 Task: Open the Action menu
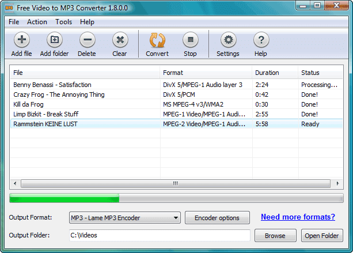[37, 22]
